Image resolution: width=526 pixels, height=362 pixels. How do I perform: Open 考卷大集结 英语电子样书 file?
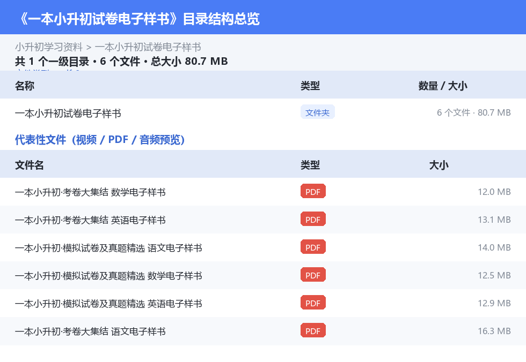tap(90, 220)
